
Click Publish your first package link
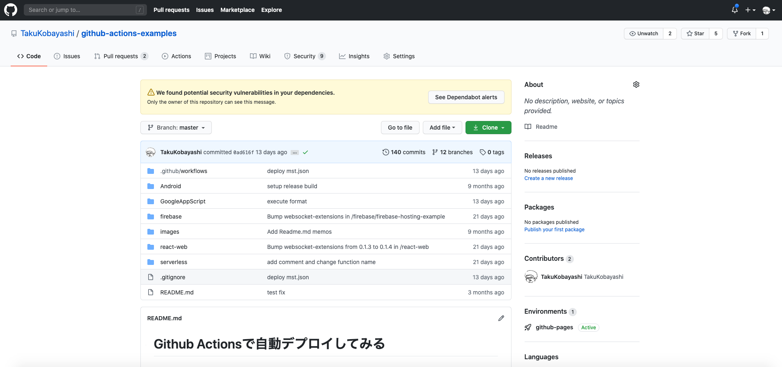pos(555,230)
